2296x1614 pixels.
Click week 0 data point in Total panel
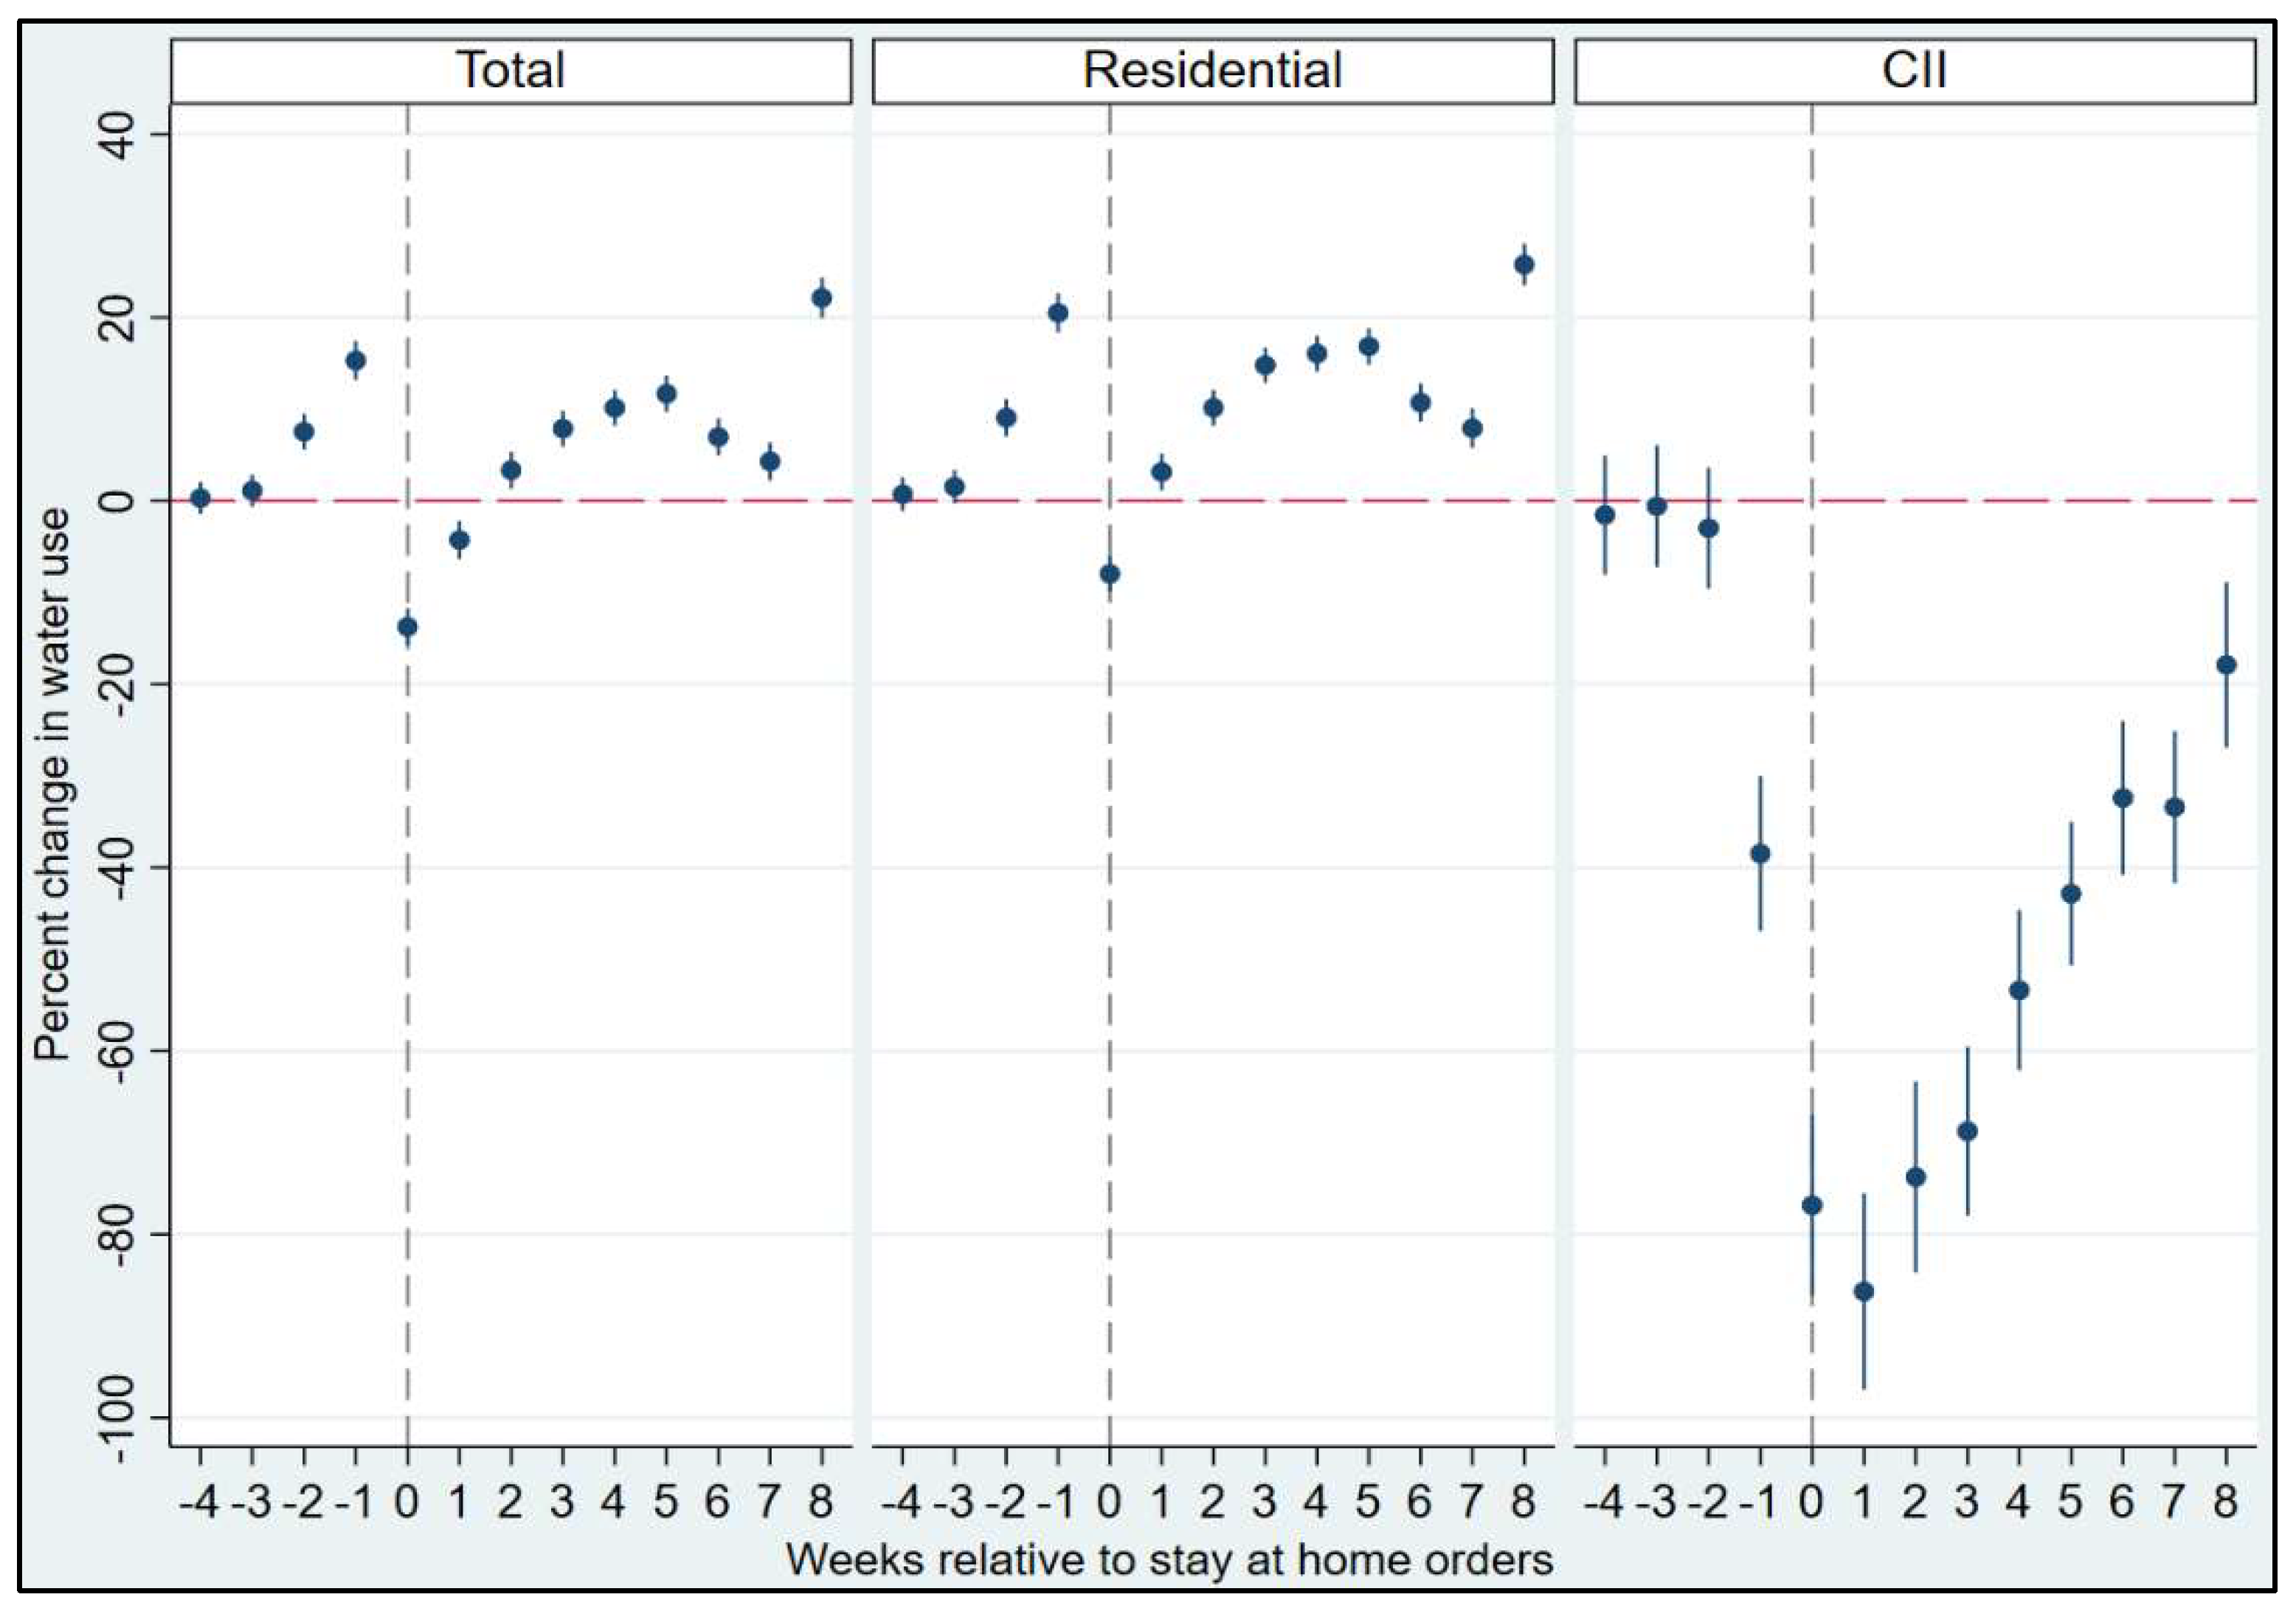pos(407,627)
